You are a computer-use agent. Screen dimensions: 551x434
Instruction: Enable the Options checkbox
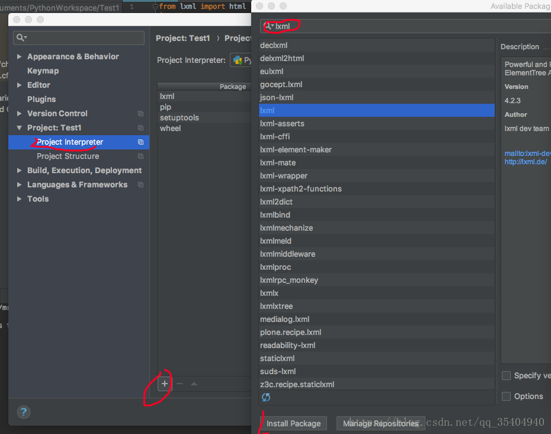[x=507, y=396]
